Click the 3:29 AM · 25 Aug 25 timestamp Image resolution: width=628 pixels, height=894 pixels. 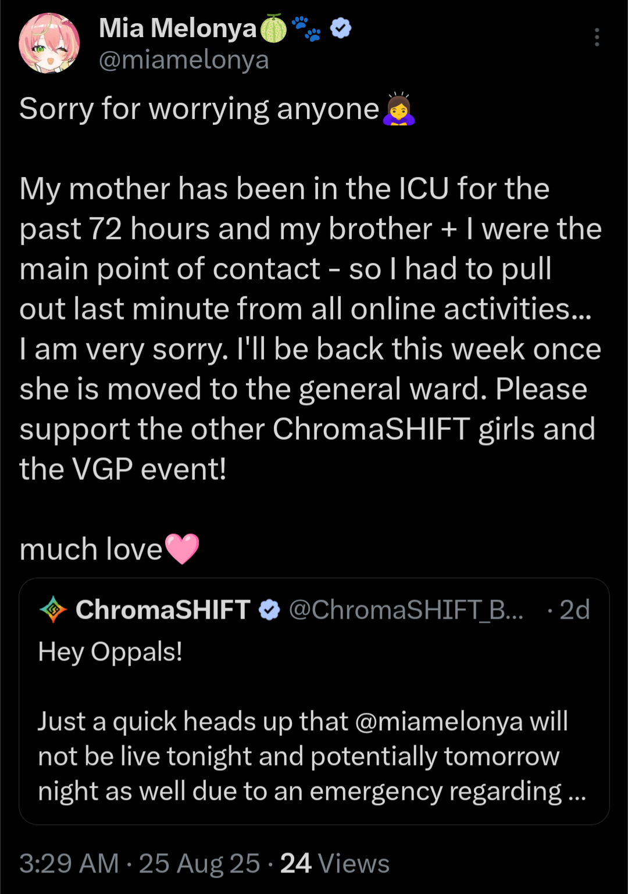pyautogui.click(x=140, y=863)
